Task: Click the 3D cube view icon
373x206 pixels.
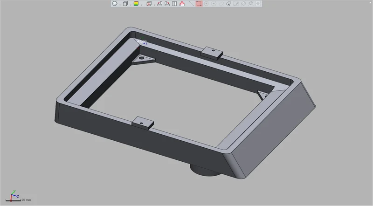Action: pyautogui.click(x=125, y=4)
